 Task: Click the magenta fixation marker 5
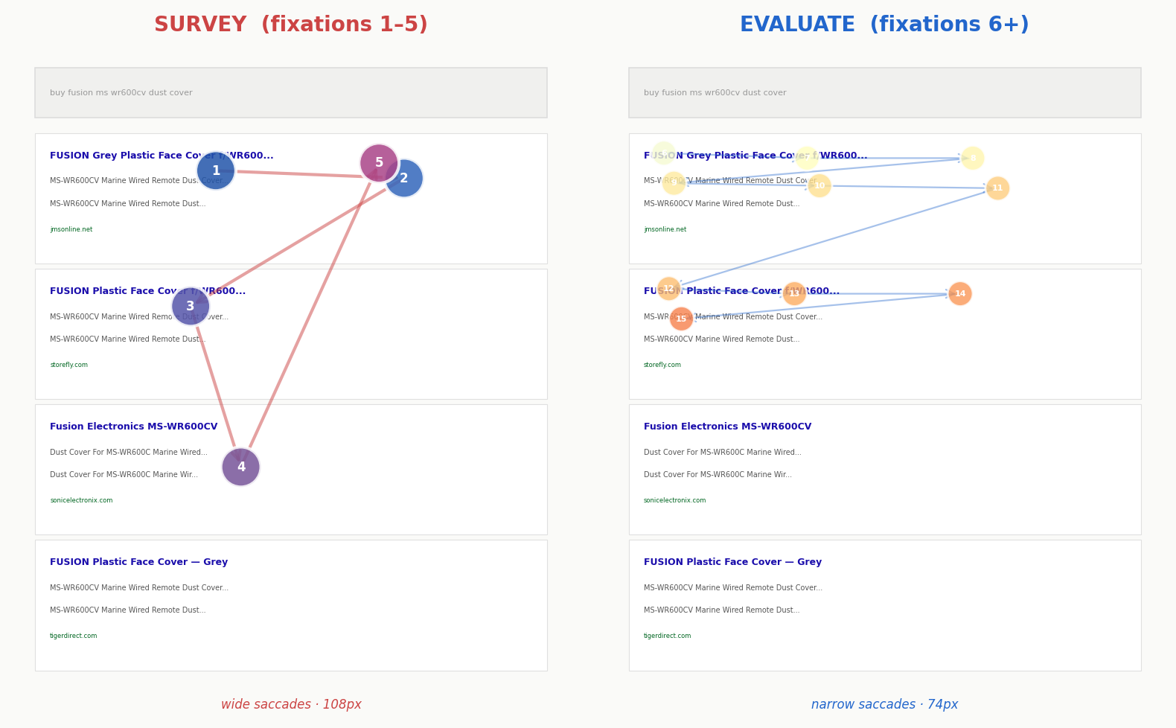click(x=378, y=162)
